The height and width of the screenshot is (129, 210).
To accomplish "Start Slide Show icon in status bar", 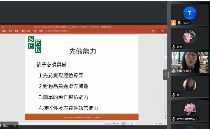I will (137, 123).
